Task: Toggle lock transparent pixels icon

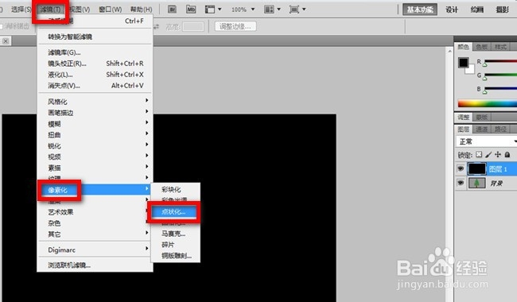Action: (x=479, y=154)
